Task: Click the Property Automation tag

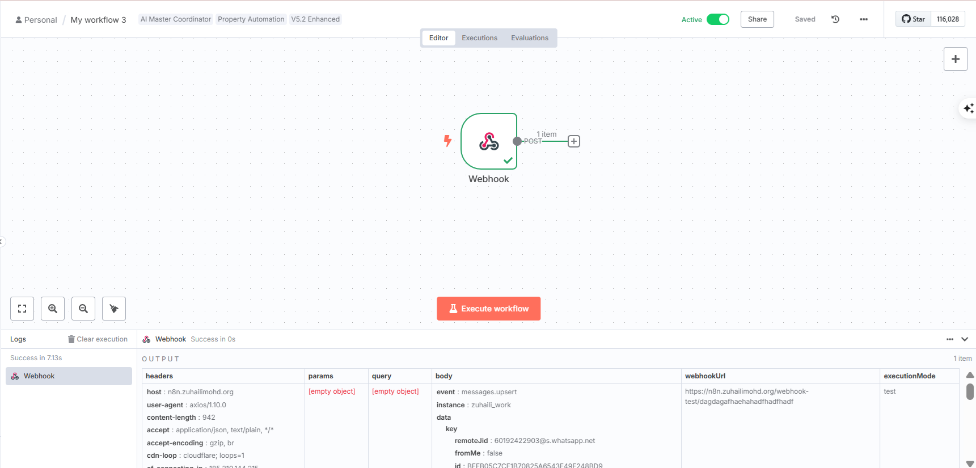Action: [x=251, y=19]
